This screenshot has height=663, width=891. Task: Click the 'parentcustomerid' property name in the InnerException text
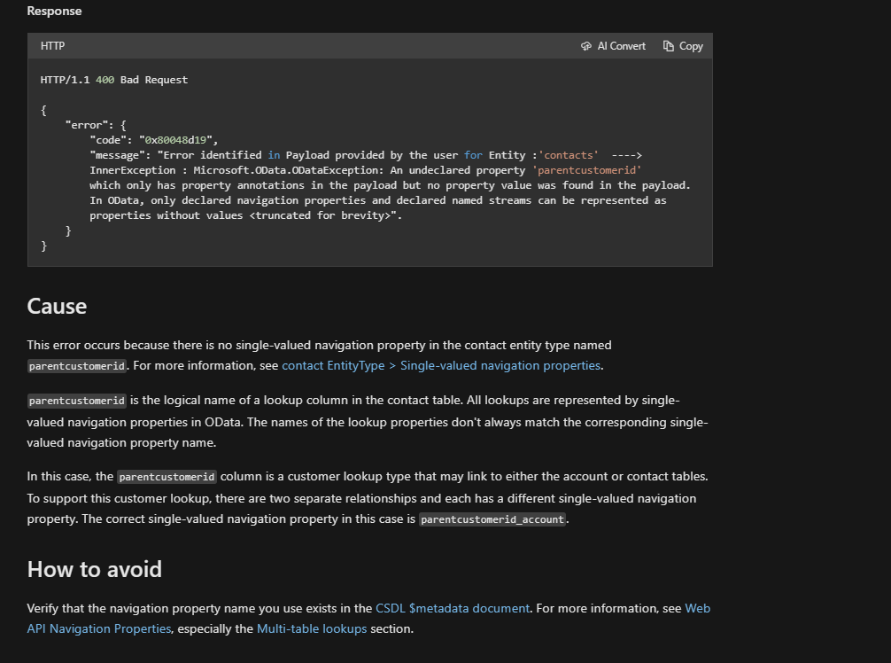tap(585, 169)
